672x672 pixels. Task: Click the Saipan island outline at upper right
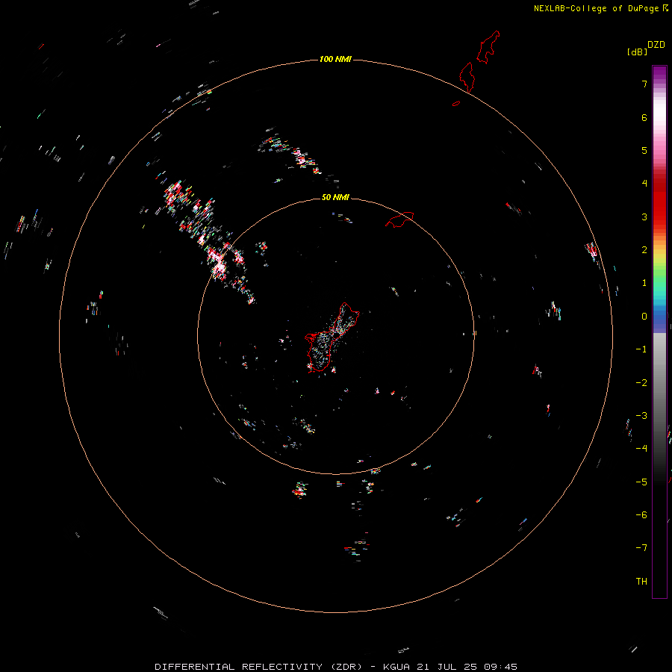488,47
